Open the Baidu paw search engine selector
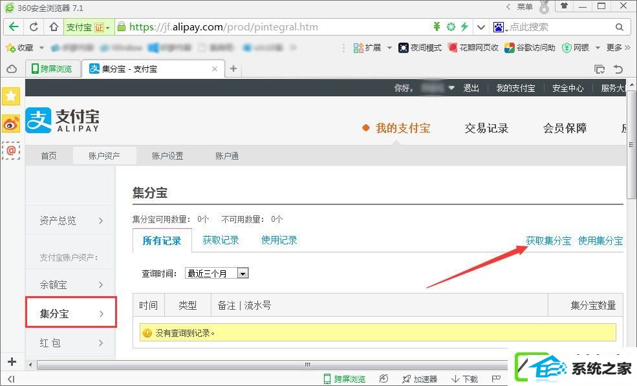Viewport: 637px width, 386px height. [499, 27]
